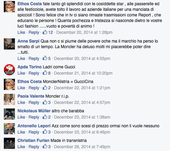Click thumbs-up icon showing 12 likes
Viewport: 170px width, 151px height.
point(45,32)
